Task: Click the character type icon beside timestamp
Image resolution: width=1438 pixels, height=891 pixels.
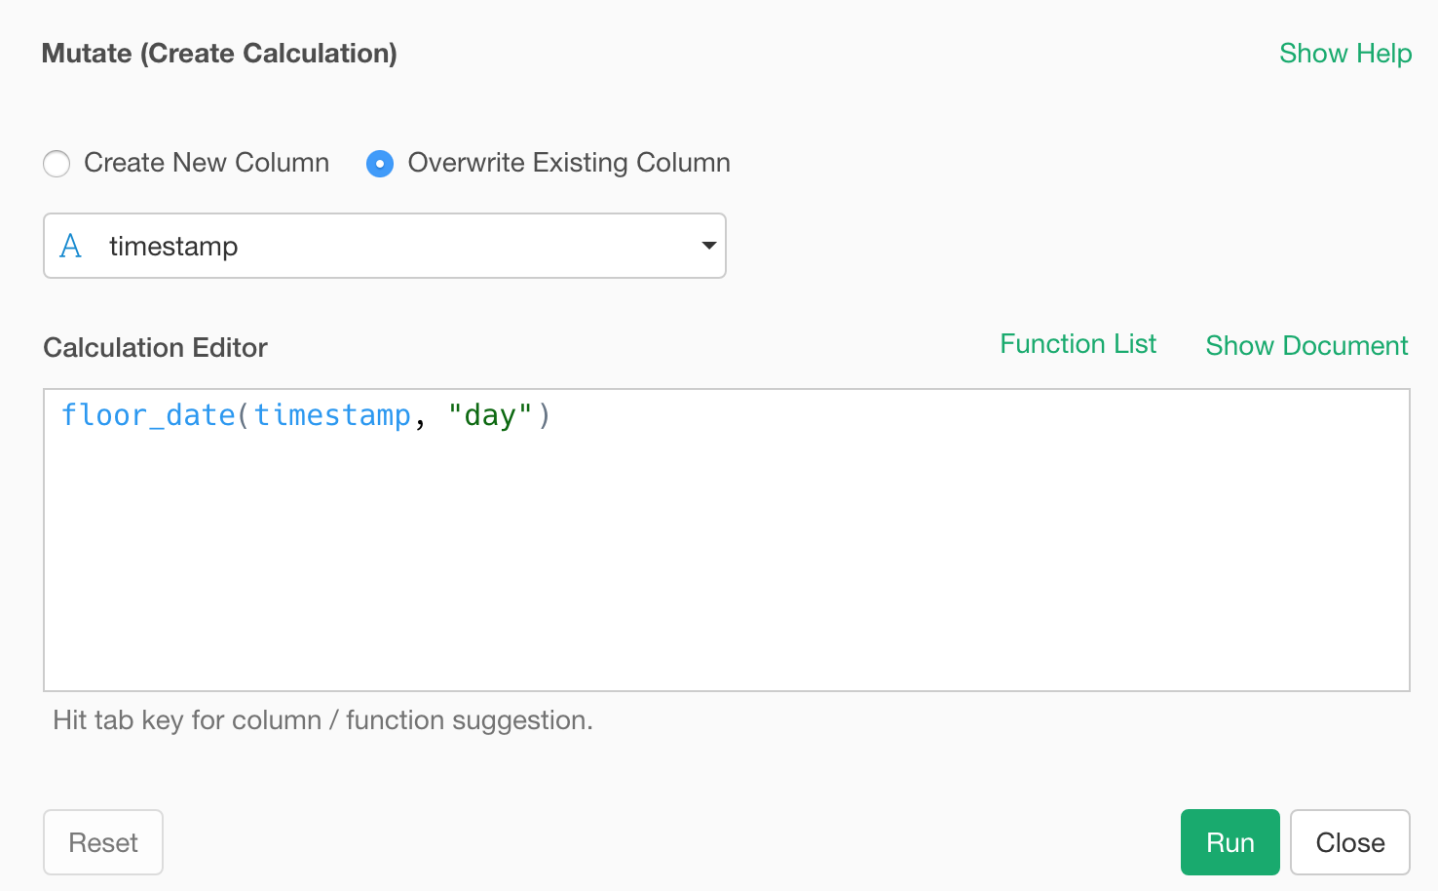Action: 70,246
